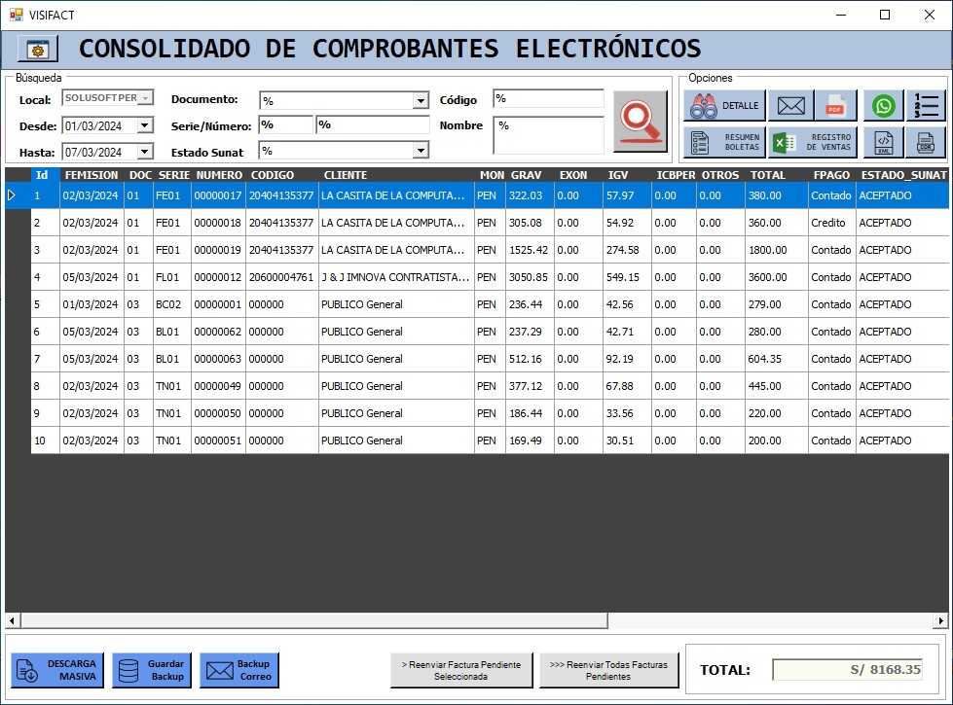Open the numbered list icon button

coord(925,106)
